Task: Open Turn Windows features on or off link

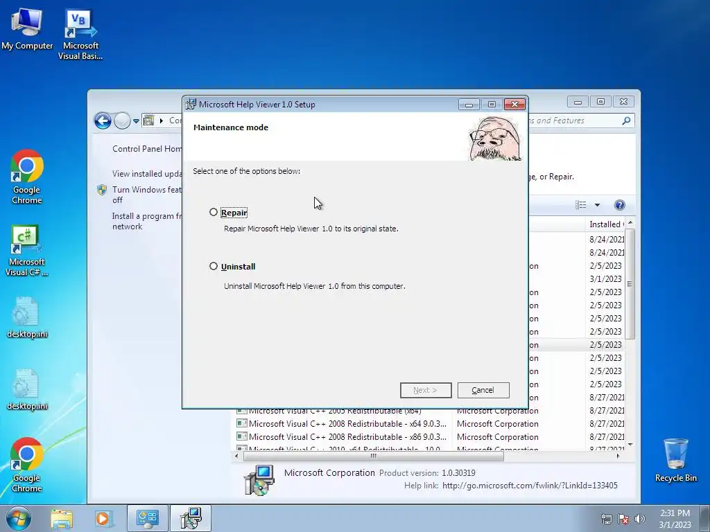Action: [147, 195]
